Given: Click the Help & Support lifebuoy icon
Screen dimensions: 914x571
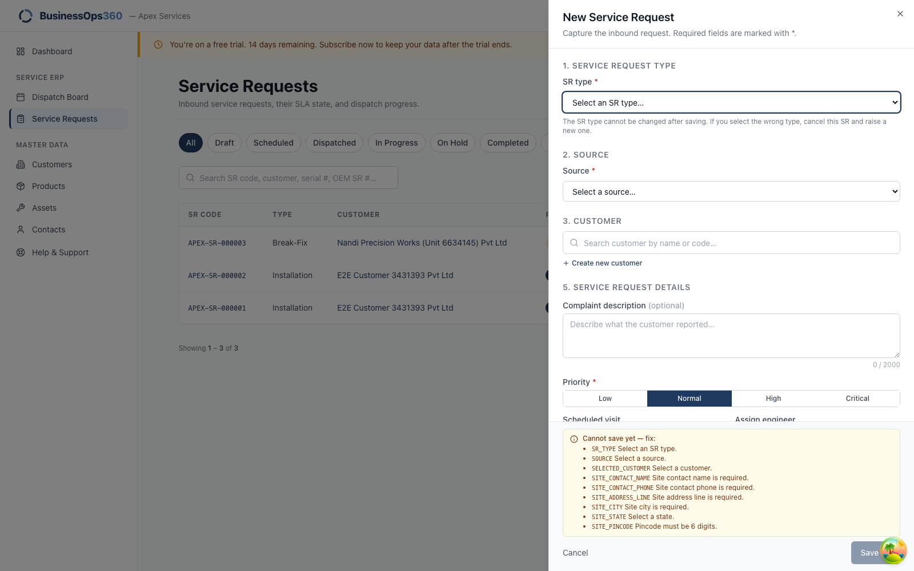Looking at the screenshot, I should 21,252.
